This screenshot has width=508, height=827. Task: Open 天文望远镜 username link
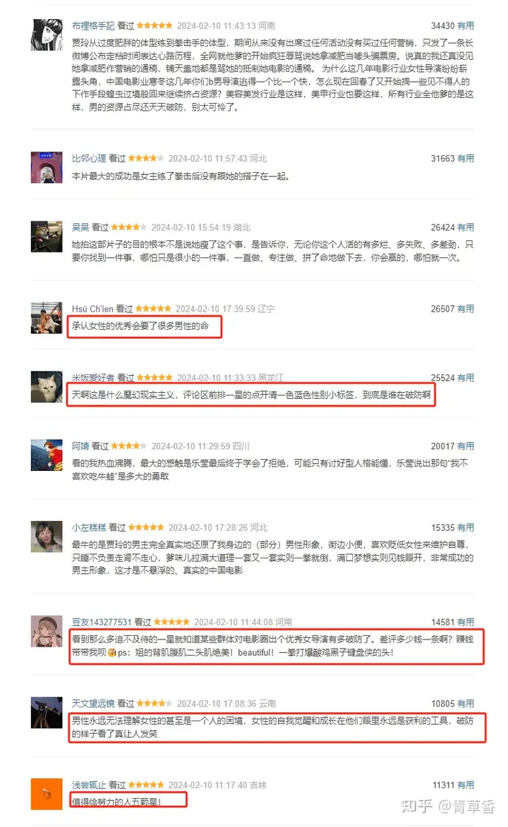pos(93,703)
